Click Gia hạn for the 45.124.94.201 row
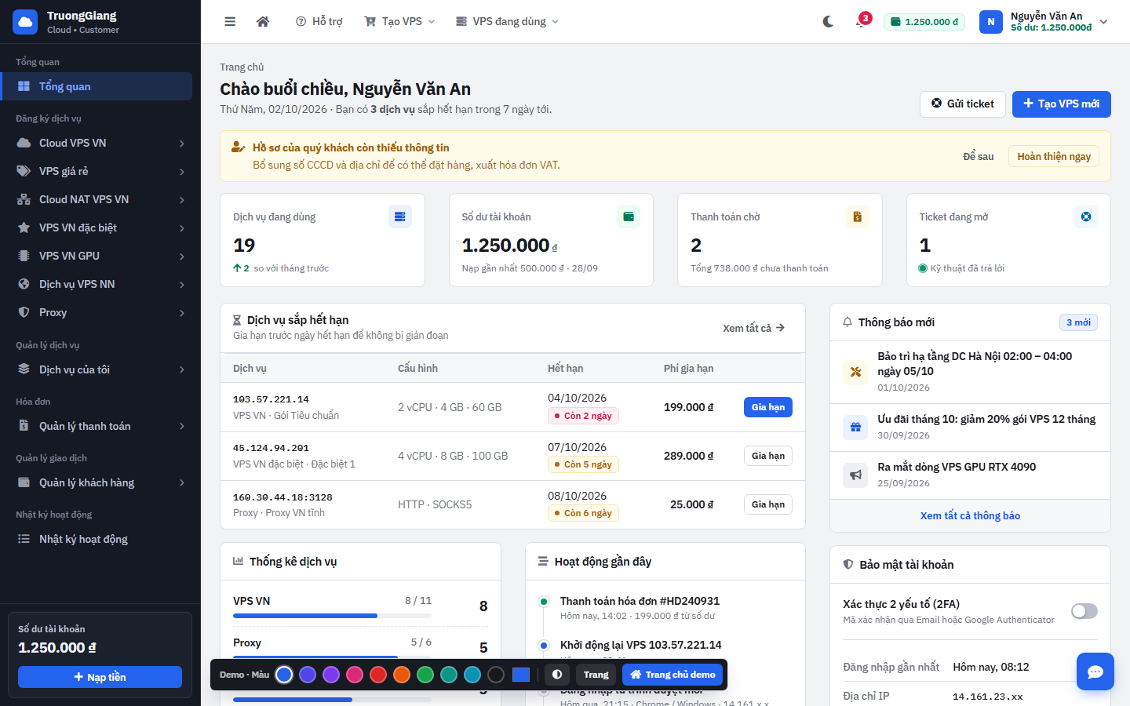This screenshot has width=1130, height=706. coord(768,456)
